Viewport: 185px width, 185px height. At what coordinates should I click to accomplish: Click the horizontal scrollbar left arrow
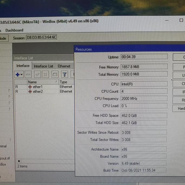19,161
